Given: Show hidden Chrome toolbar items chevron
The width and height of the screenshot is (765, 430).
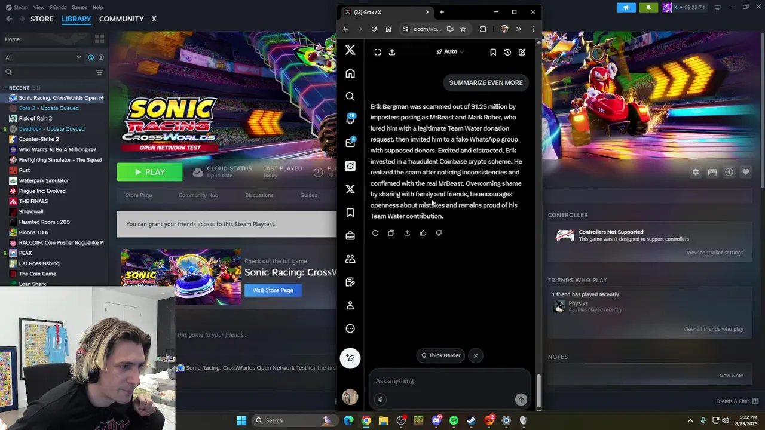Looking at the screenshot, I should coord(518,29).
